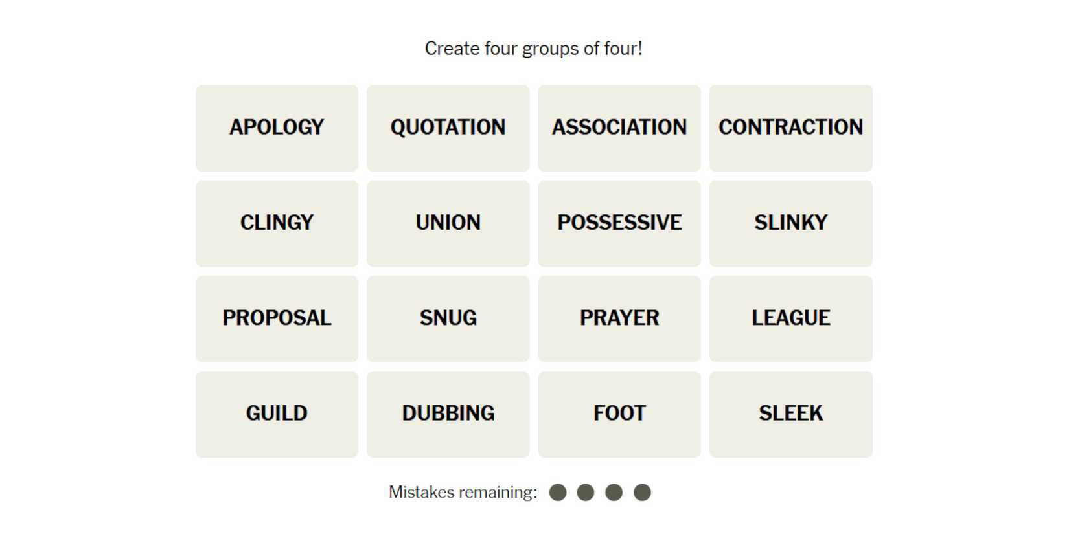Select the SLEEK tile
Screen dimensions: 1069x534
(790, 413)
